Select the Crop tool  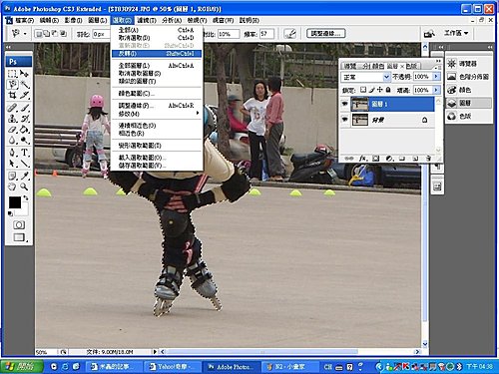[x=13, y=96]
